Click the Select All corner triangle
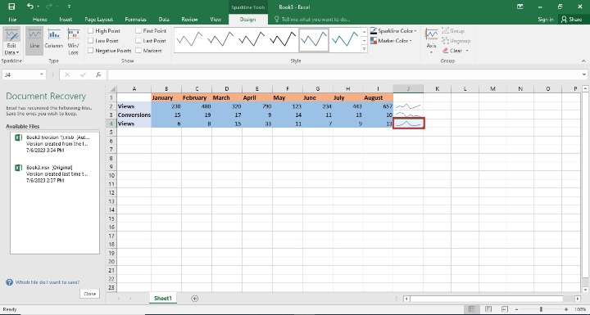590x315 pixels. (x=112, y=88)
